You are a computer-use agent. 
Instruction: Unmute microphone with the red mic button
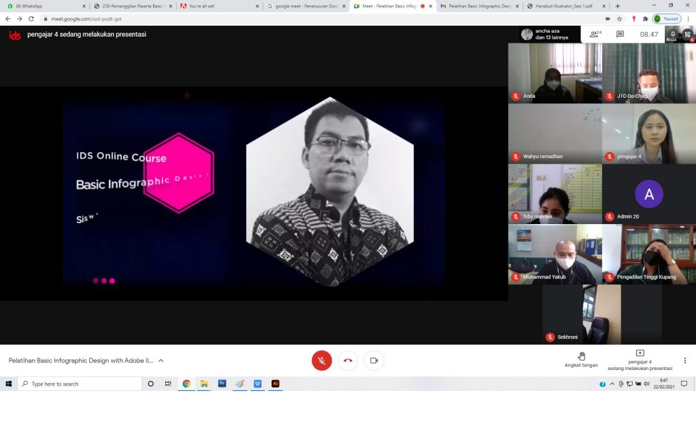click(x=321, y=360)
